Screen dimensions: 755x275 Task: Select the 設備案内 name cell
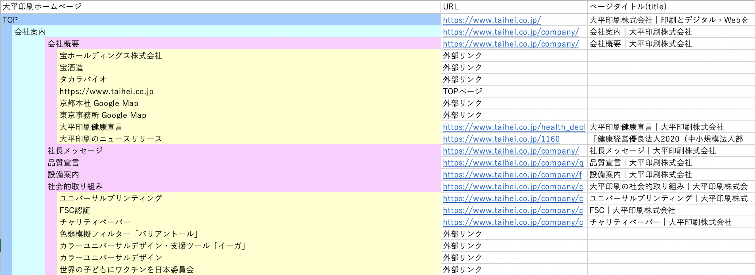pos(243,174)
